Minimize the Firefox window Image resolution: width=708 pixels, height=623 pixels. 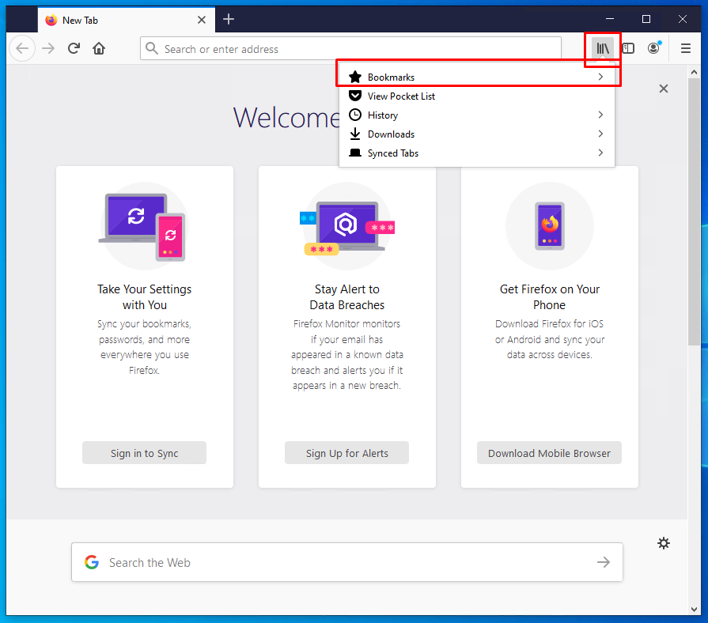610,19
